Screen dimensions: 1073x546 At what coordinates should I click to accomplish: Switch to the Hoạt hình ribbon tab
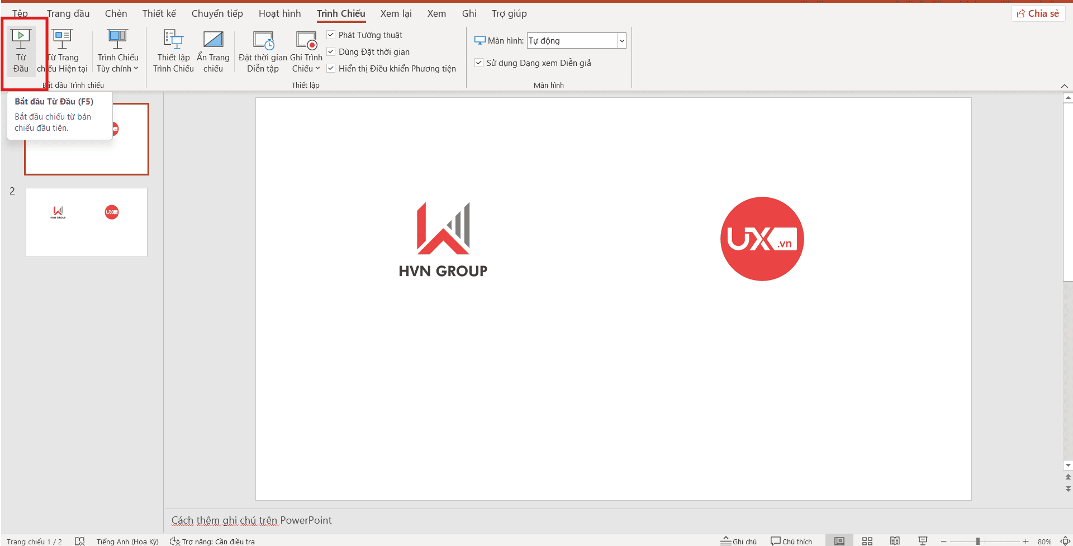pyautogui.click(x=279, y=13)
